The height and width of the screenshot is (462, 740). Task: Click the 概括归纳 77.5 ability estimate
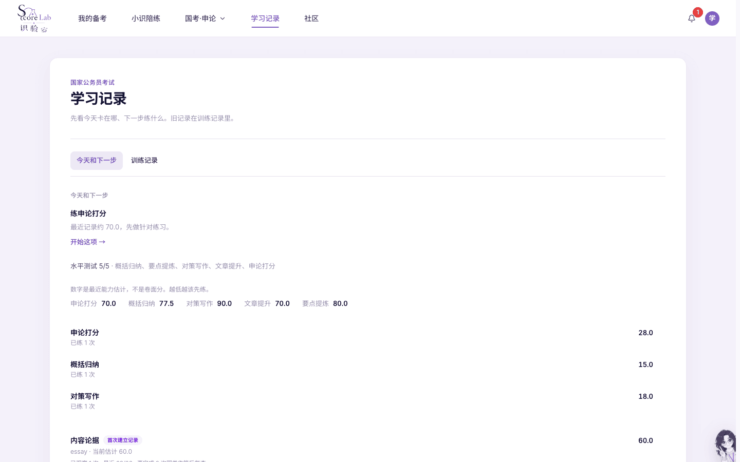[x=151, y=303]
